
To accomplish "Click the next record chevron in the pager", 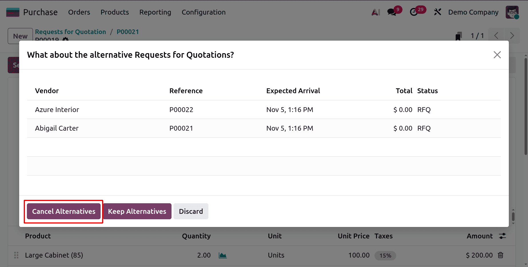I will coord(512,35).
